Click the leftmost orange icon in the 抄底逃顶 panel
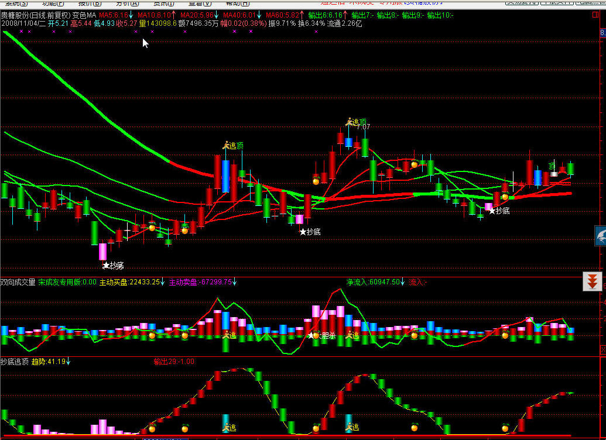This screenshot has width=606, height=440. pos(152,428)
